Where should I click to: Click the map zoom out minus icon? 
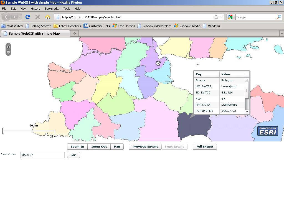coord(8,52)
